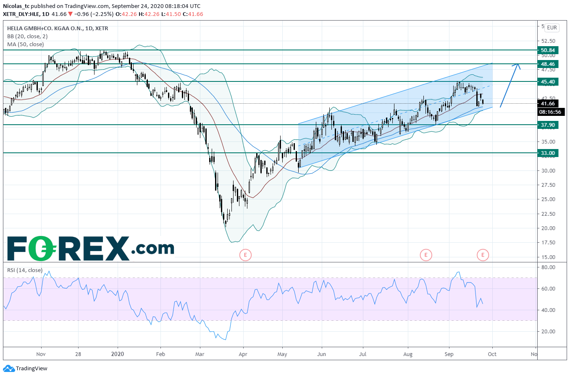The height and width of the screenshot is (377, 570).
Task: Click the Nicolas_tc author name
Action: pyautogui.click(x=16, y=6)
